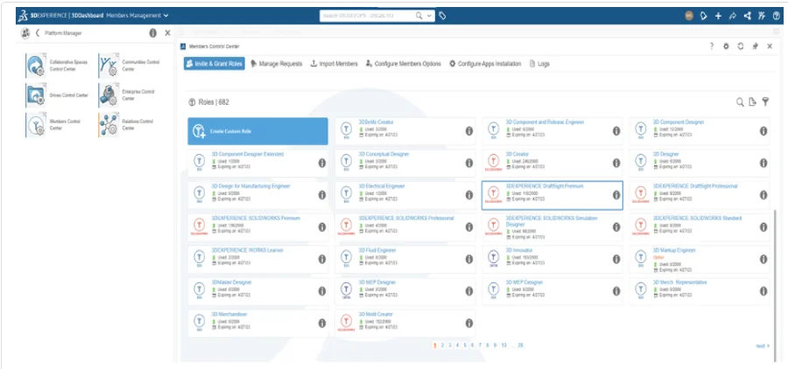Select the Invite & Grant Roles tab
Viewport: 788px width, 369px height.
tap(215, 64)
